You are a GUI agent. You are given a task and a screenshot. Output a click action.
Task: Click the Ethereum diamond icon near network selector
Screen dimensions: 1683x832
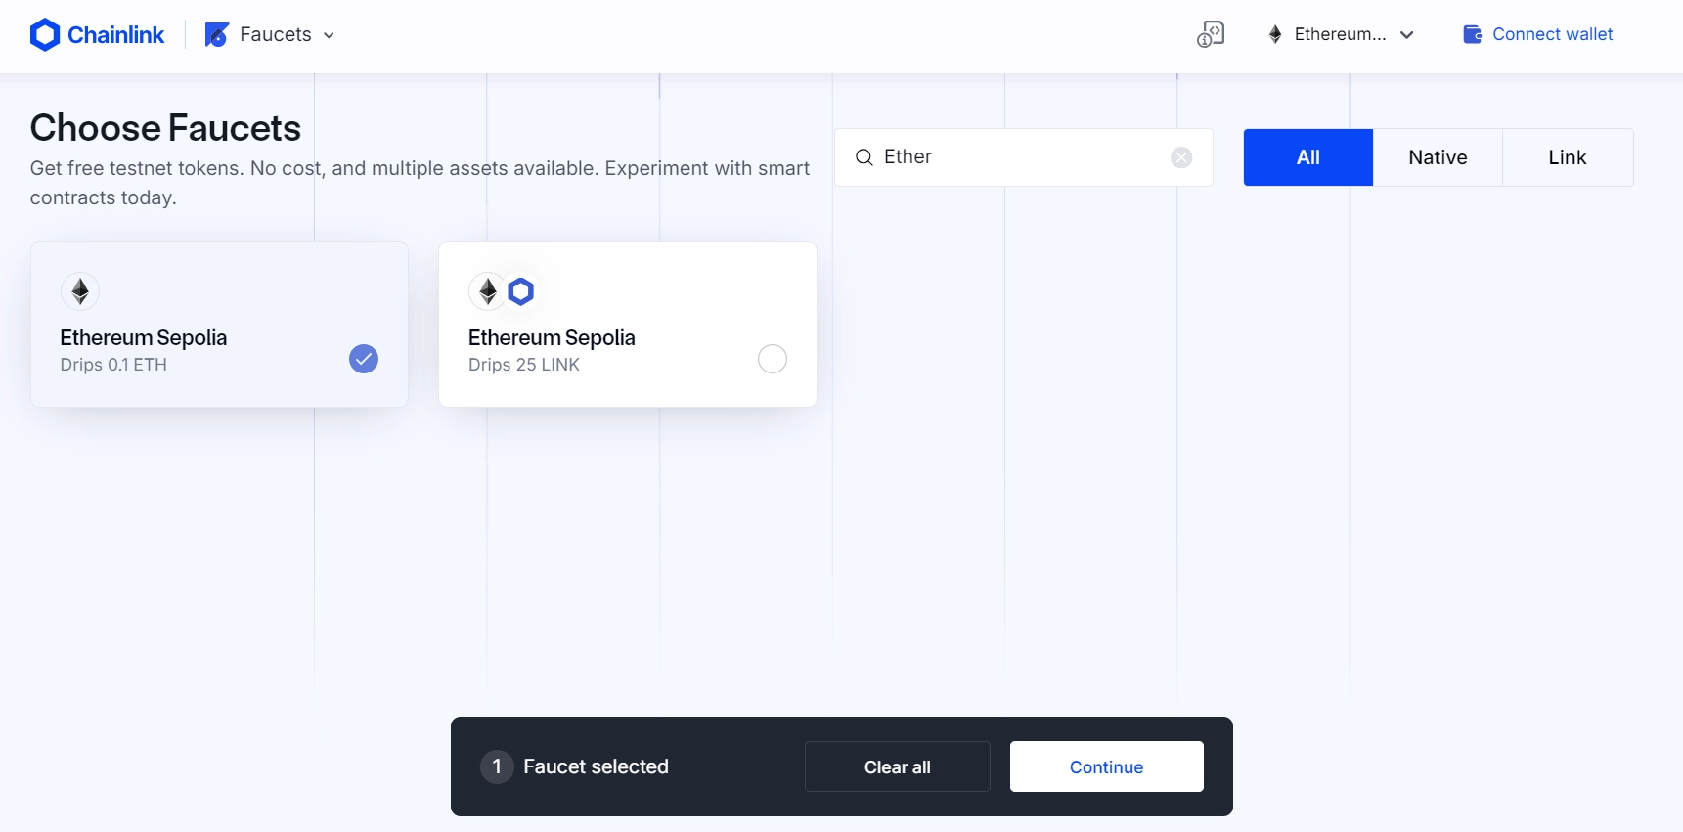(x=1274, y=34)
